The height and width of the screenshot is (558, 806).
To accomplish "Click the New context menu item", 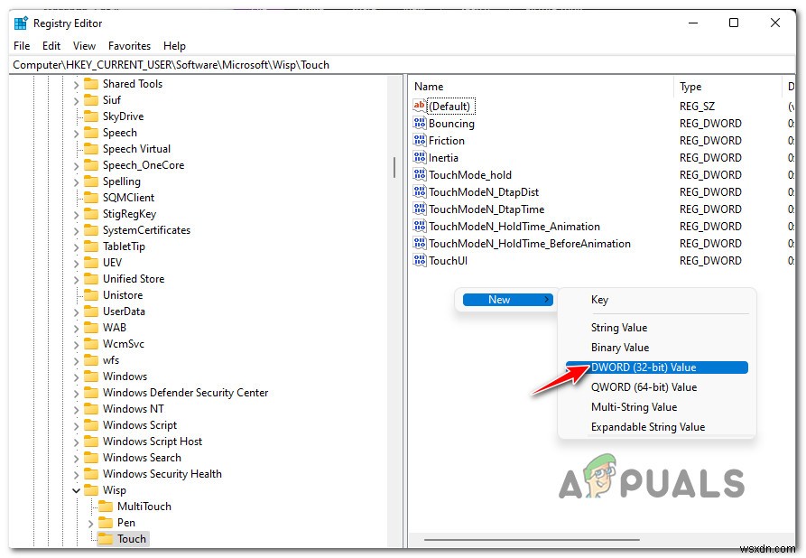I will tap(508, 299).
